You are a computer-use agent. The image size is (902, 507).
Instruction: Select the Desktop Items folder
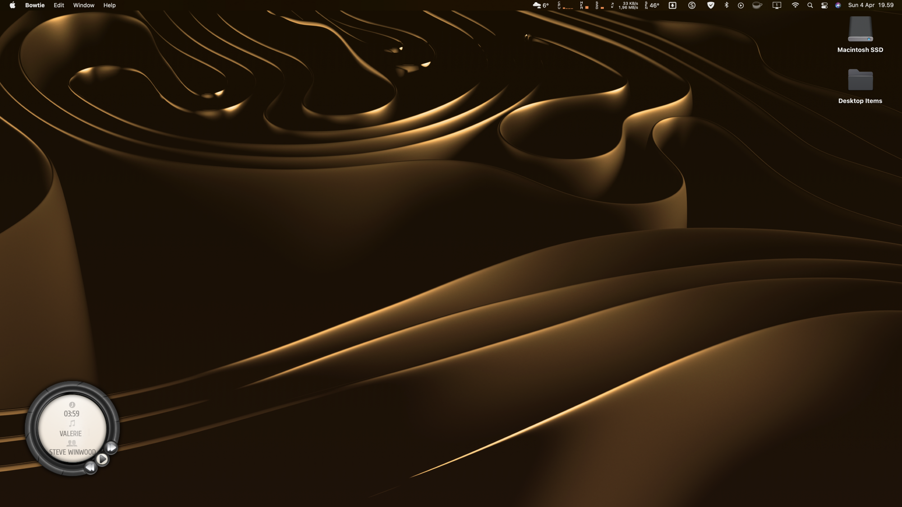click(x=860, y=80)
